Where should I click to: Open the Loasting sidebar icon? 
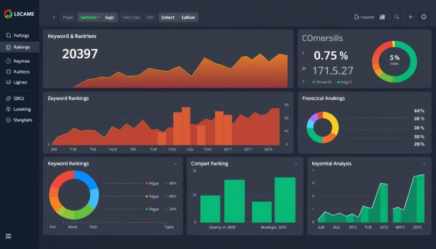pos(9,109)
